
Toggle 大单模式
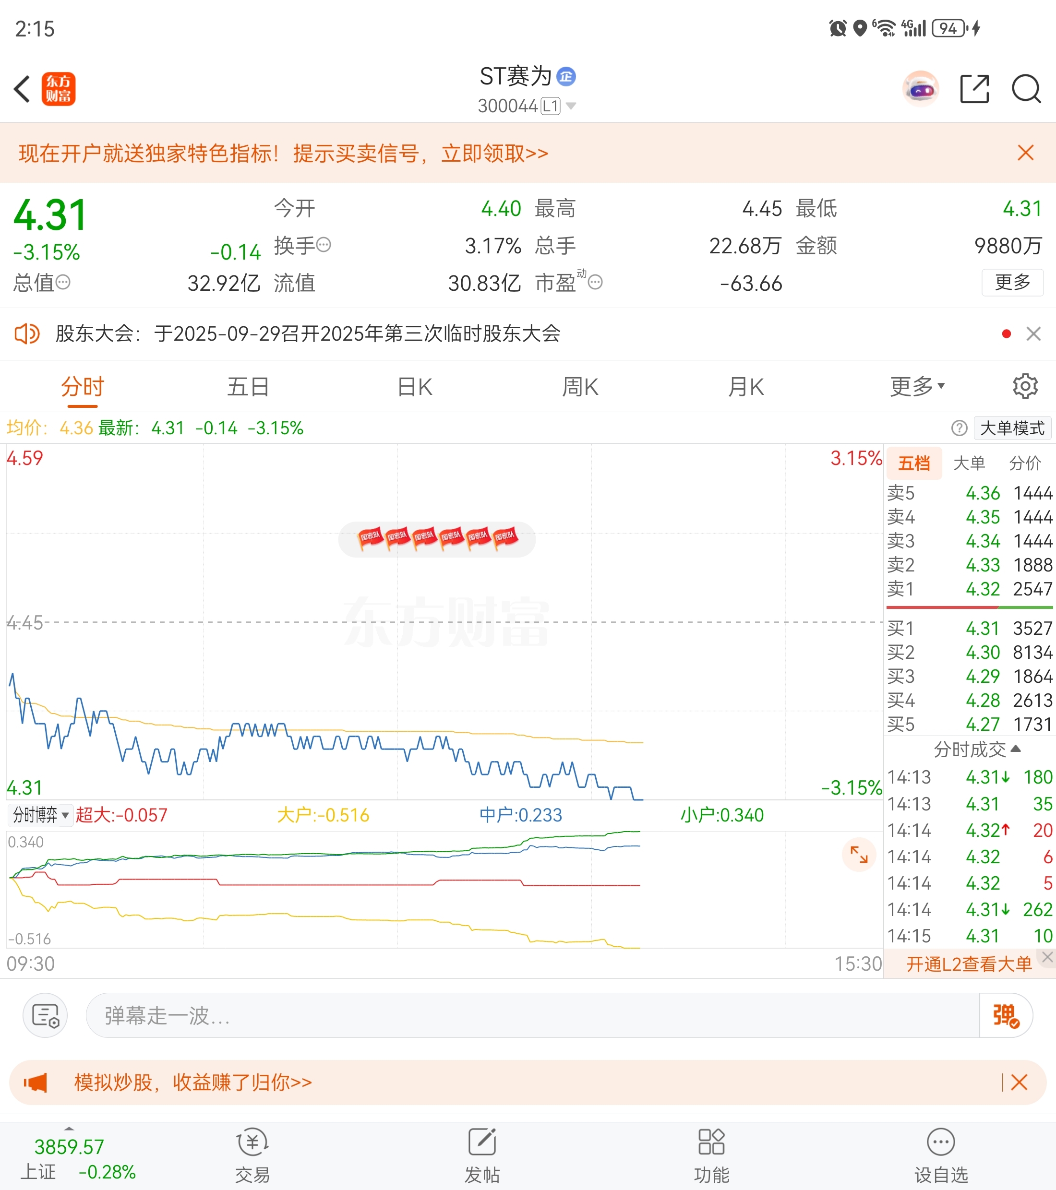[1012, 428]
